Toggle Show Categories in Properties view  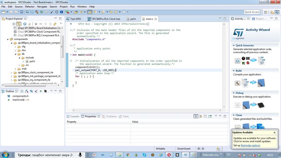click(196, 116)
